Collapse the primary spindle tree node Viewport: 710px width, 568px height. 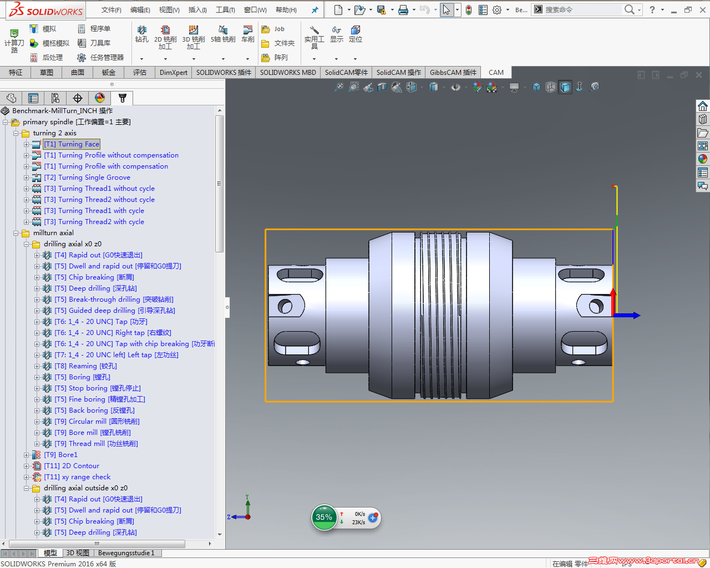click(x=6, y=122)
